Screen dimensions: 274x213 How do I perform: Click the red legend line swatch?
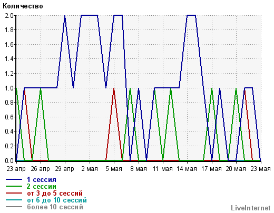(x=14, y=193)
